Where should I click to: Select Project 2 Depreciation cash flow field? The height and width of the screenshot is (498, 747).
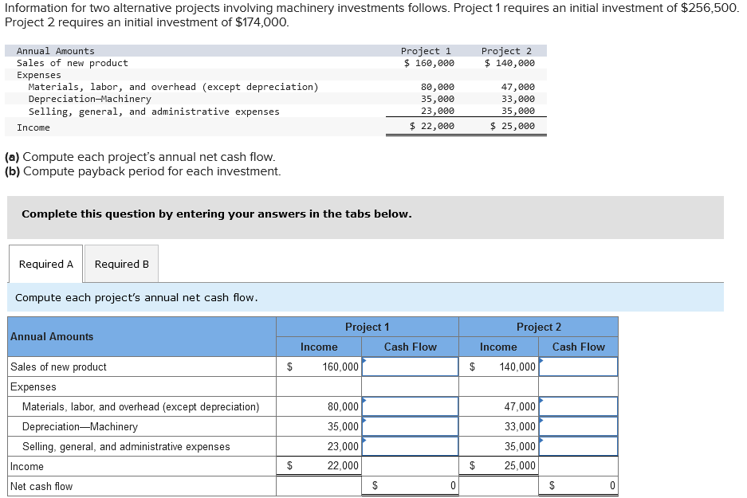(x=578, y=426)
